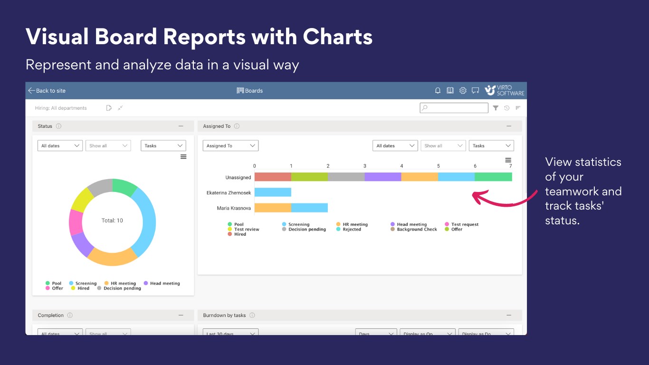Toggle Pool legend in Status chart

pos(53,283)
